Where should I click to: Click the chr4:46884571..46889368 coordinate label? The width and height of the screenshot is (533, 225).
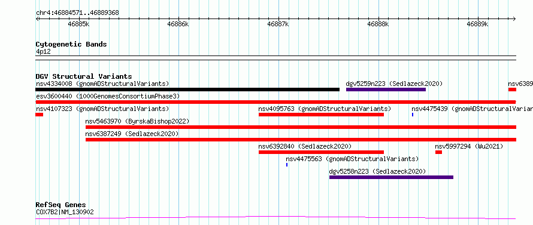click(x=77, y=13)
